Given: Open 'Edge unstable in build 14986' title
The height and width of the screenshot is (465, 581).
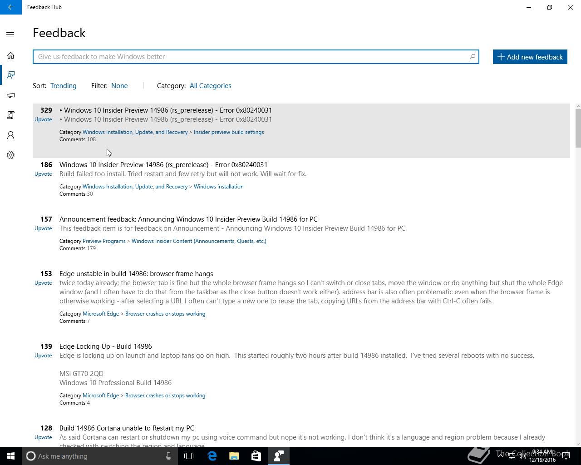Looking at the screenshot, I should coord(136,274).
